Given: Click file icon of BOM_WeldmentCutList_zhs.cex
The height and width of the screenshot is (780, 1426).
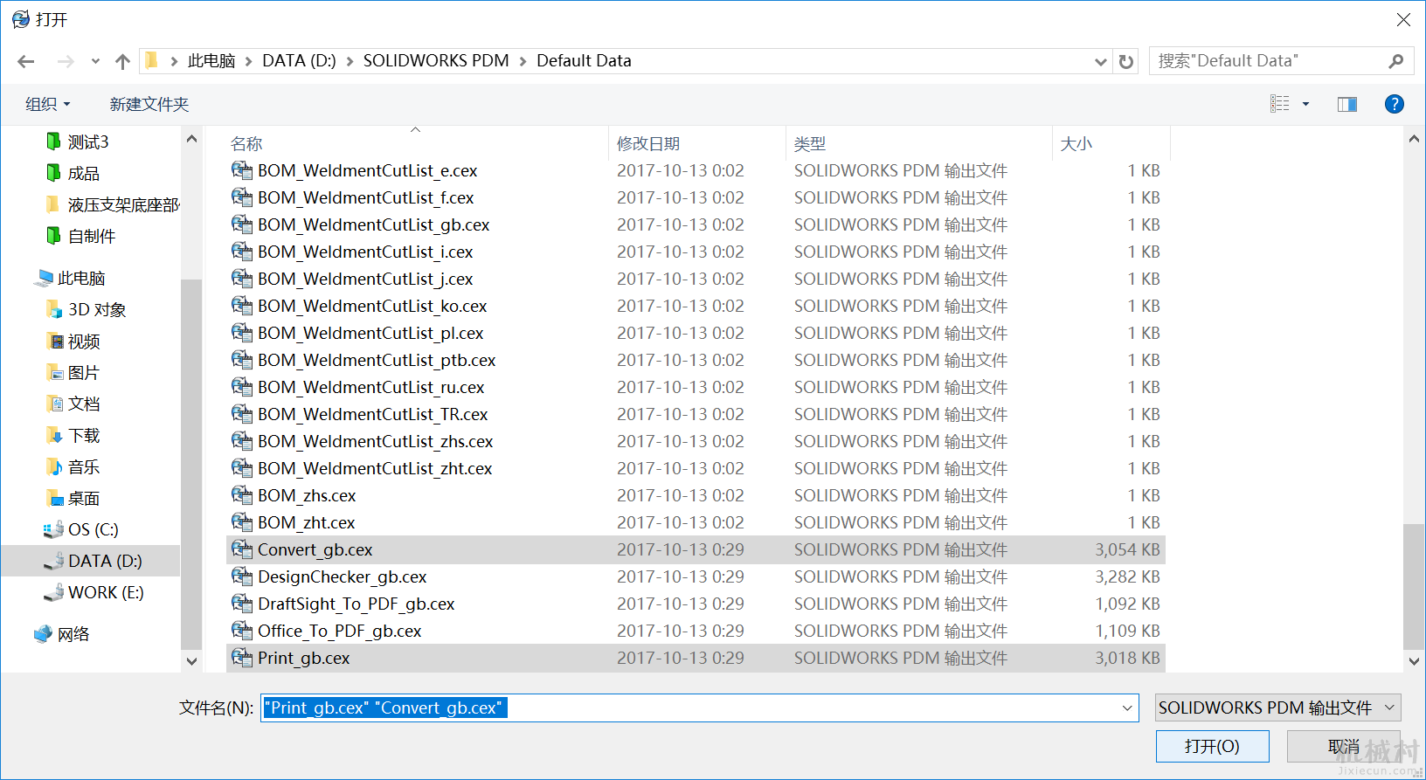Looking at the screenshot, I should pyautogui.click(x=242, y=441).
